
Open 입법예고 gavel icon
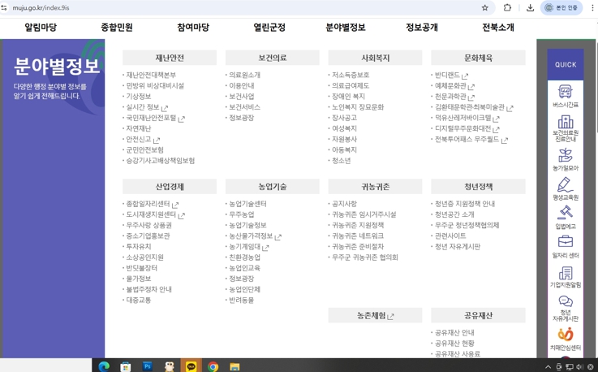(565, 214)
